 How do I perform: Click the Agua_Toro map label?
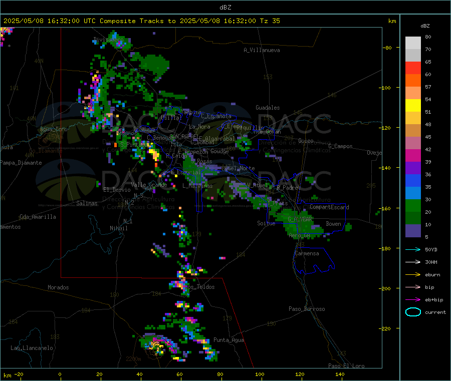(x=54, y=129)
